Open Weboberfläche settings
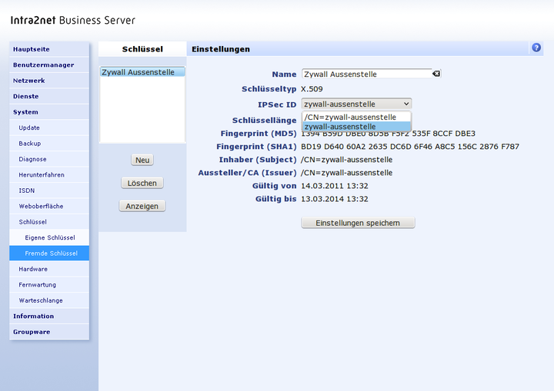Image resolution: width=554 pixels, height=391 pixels. pos(49,207)
